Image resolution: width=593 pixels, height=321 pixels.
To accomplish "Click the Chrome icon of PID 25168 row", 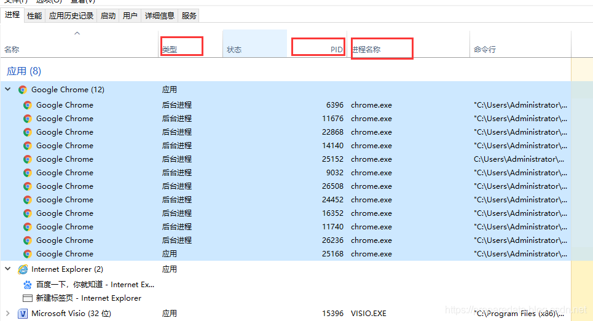I will click(27, 254).
